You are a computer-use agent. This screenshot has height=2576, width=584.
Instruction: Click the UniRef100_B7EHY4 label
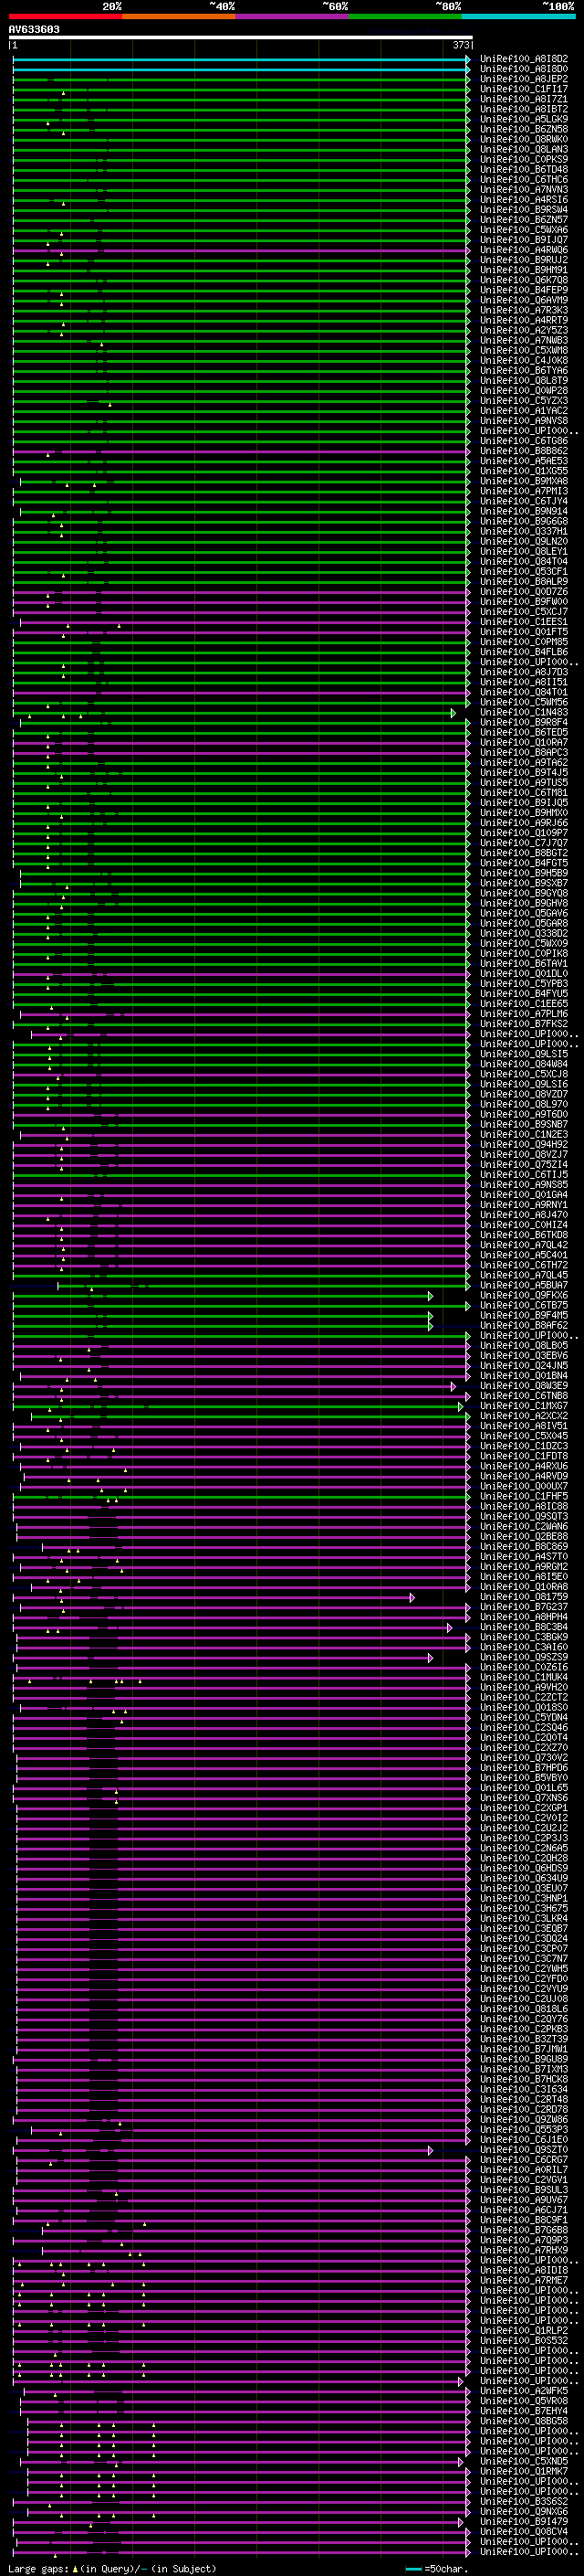point(524,2411)
